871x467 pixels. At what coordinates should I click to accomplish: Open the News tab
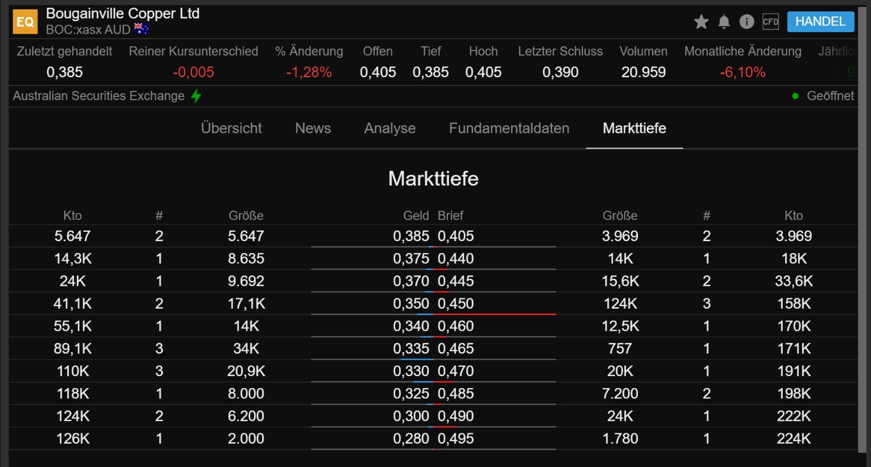tap(313, 128)
